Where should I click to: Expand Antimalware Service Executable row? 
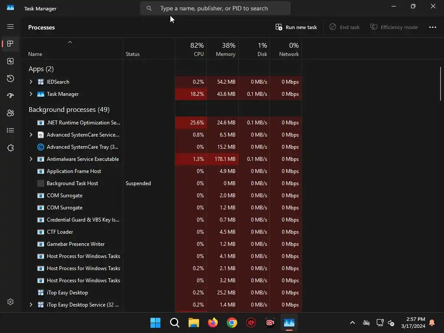[x=31, y=159]
